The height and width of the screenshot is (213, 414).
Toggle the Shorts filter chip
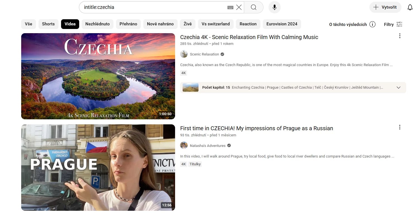point(48,24)
